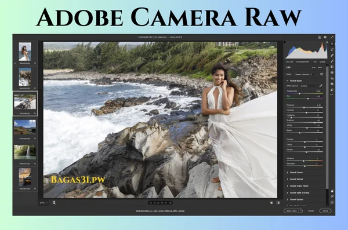Toggle before and after view

[278, 203]
